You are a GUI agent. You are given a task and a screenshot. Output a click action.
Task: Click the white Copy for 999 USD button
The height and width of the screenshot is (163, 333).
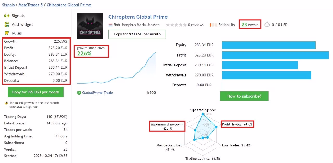click(x=137, y=34)
